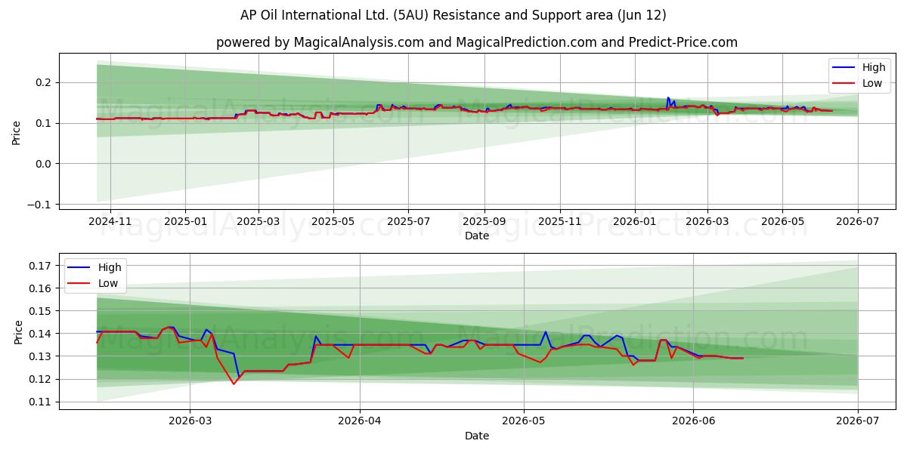Viewport: 907px width, 453px height.
Task: Click the '2026-03' tick on the top chart
Action: click(707, 221)
